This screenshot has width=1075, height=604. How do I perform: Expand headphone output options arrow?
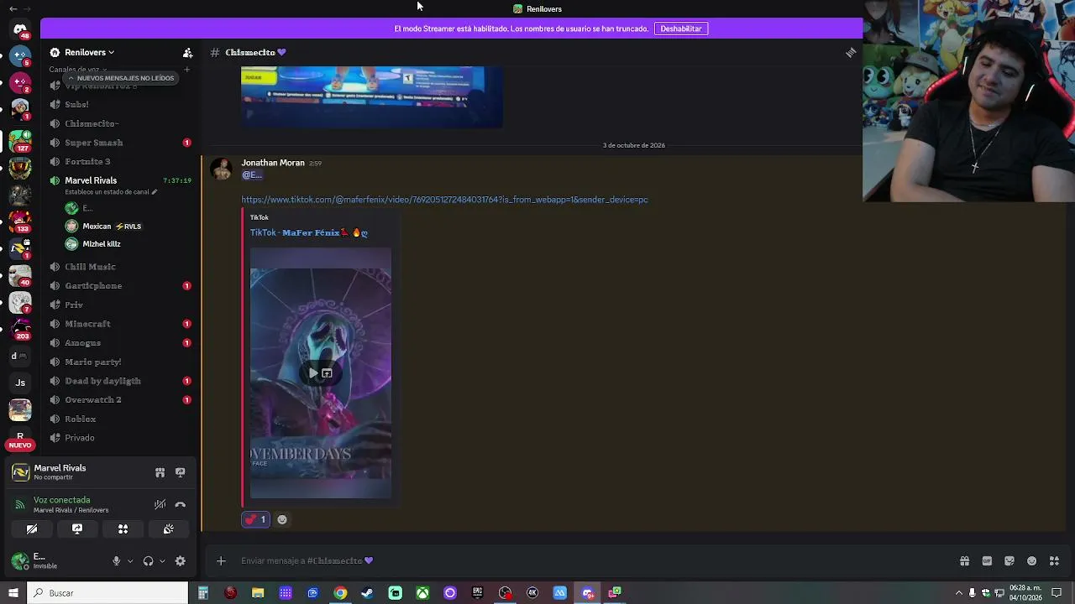tap(162, 561)
